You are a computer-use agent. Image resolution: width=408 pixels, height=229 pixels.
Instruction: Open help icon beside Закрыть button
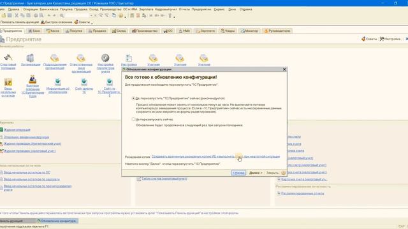coord(283,172)
